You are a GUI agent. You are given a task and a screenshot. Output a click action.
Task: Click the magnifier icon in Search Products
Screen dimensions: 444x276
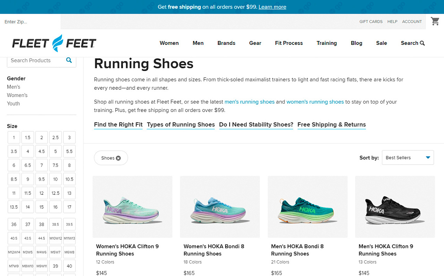(x=69, y=60)
